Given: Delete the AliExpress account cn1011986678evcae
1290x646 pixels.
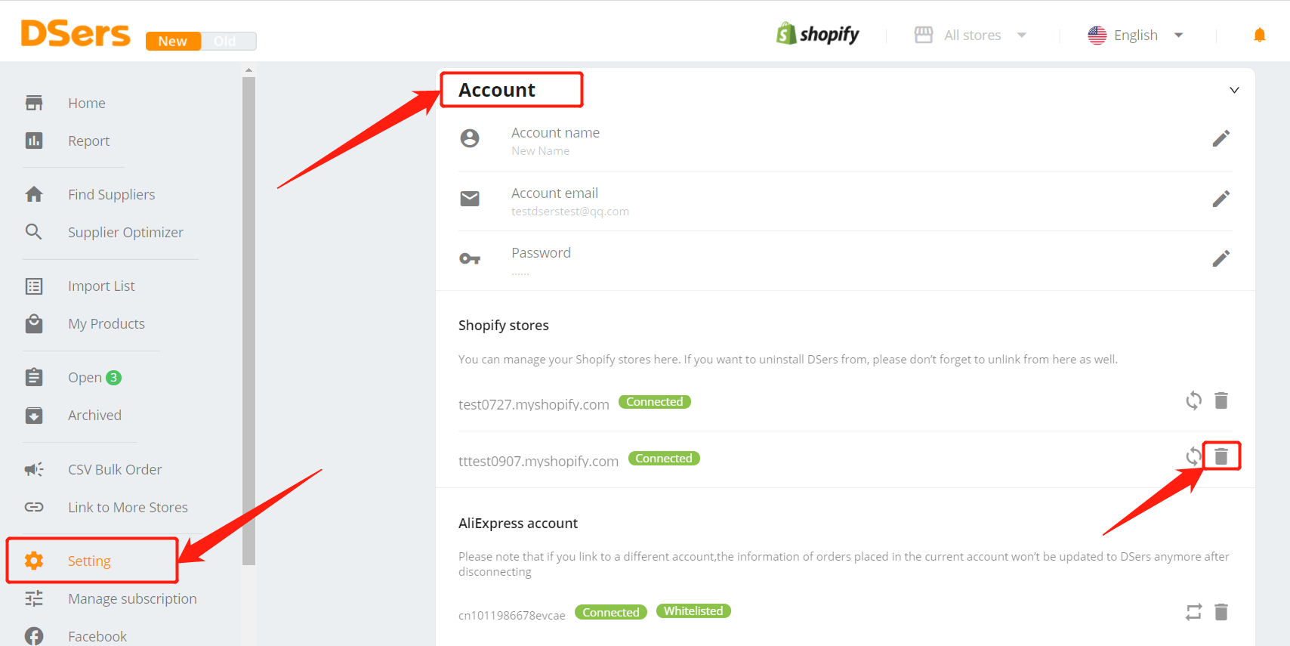Looking at the screenshot, I should pyautogui.click(x=1221, y=612).
